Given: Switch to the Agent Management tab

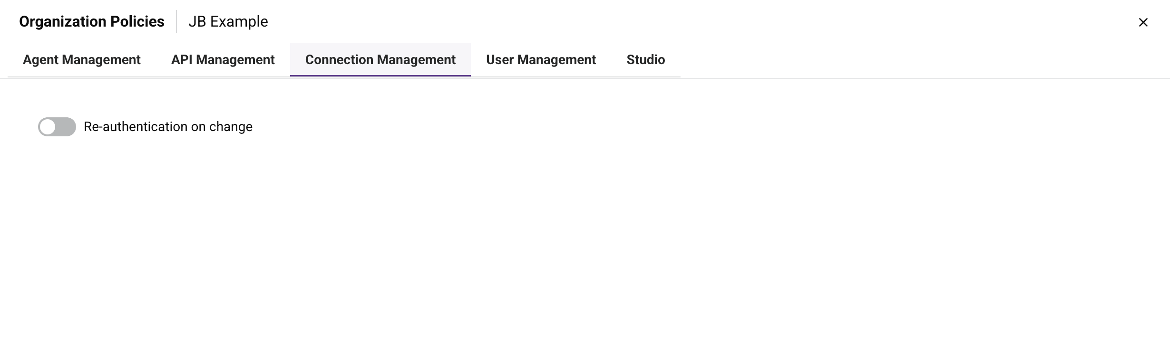Looking at the screenshot, I should [81, 60].
